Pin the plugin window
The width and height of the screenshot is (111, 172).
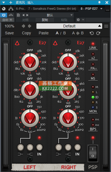pos(99,2)
